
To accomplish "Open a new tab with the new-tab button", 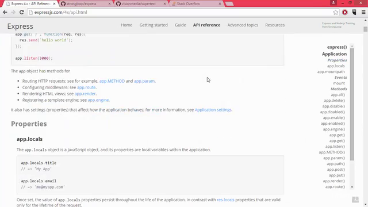I will pos(229,4).
